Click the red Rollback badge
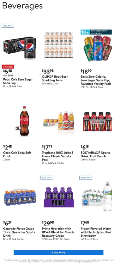 pos(8,66)
